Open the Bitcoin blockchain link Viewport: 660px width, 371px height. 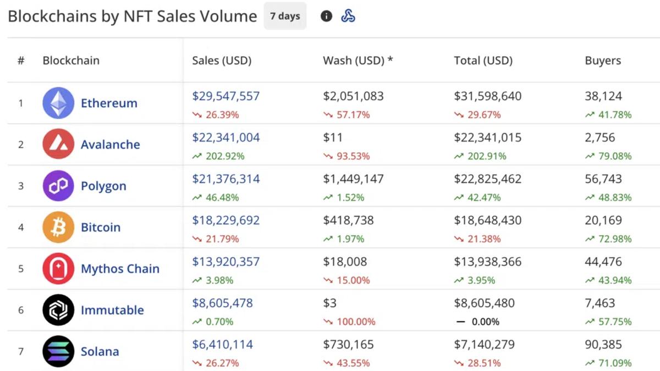pyautogui.click(x=101, y=227)
